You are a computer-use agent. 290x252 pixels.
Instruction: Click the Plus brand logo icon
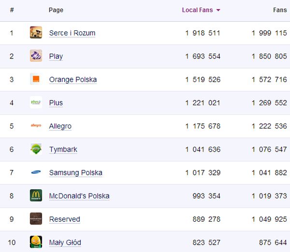coord(36,102)
